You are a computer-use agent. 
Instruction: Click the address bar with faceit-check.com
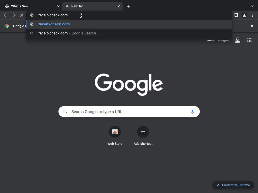click(129, 15)
